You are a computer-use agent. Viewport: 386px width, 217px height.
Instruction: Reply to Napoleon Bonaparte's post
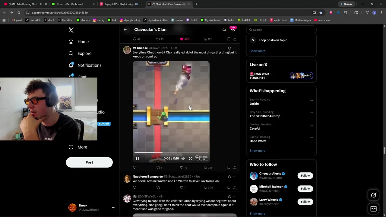click(135, 187)
